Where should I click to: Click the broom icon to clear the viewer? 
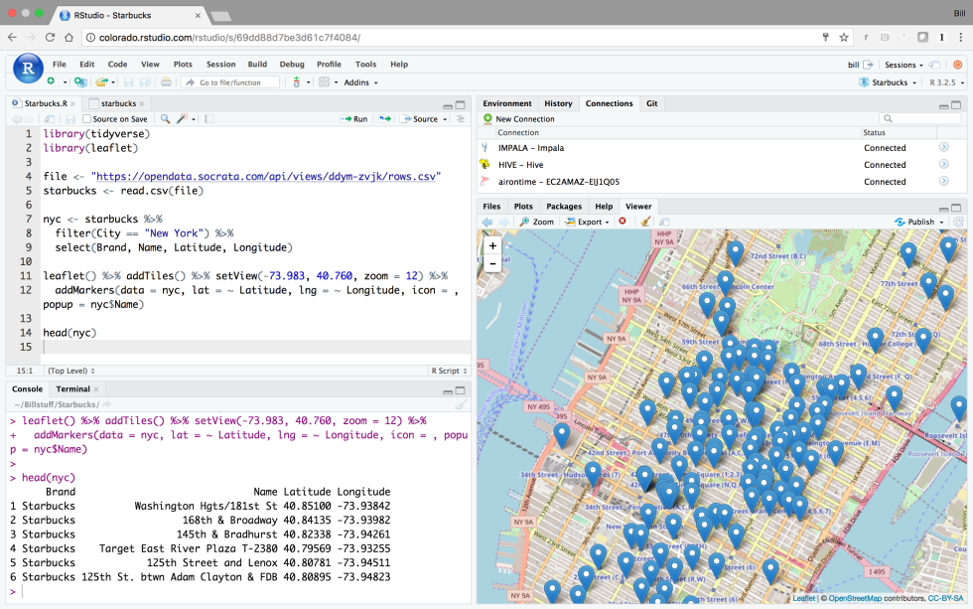click(x=646, y=222)
